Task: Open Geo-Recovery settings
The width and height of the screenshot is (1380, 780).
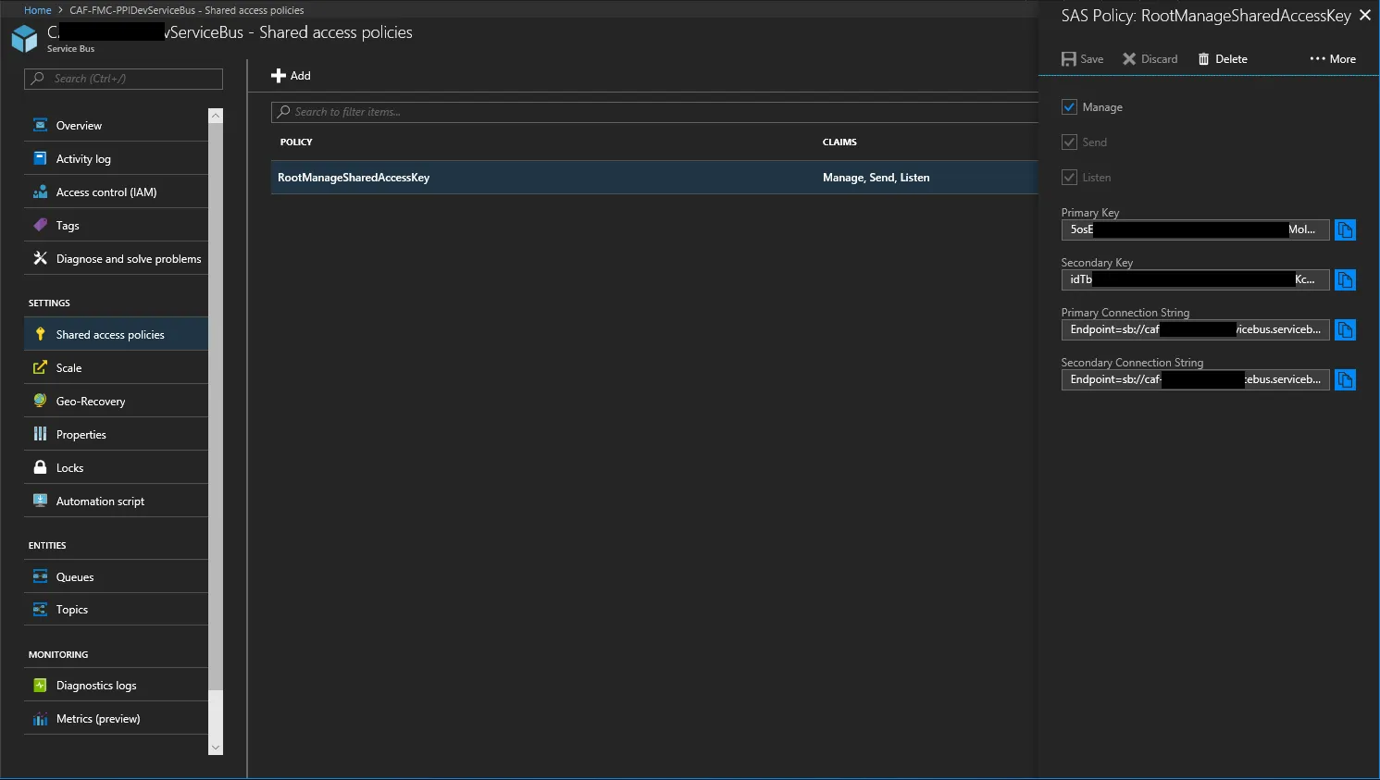Action: point(116,401)
